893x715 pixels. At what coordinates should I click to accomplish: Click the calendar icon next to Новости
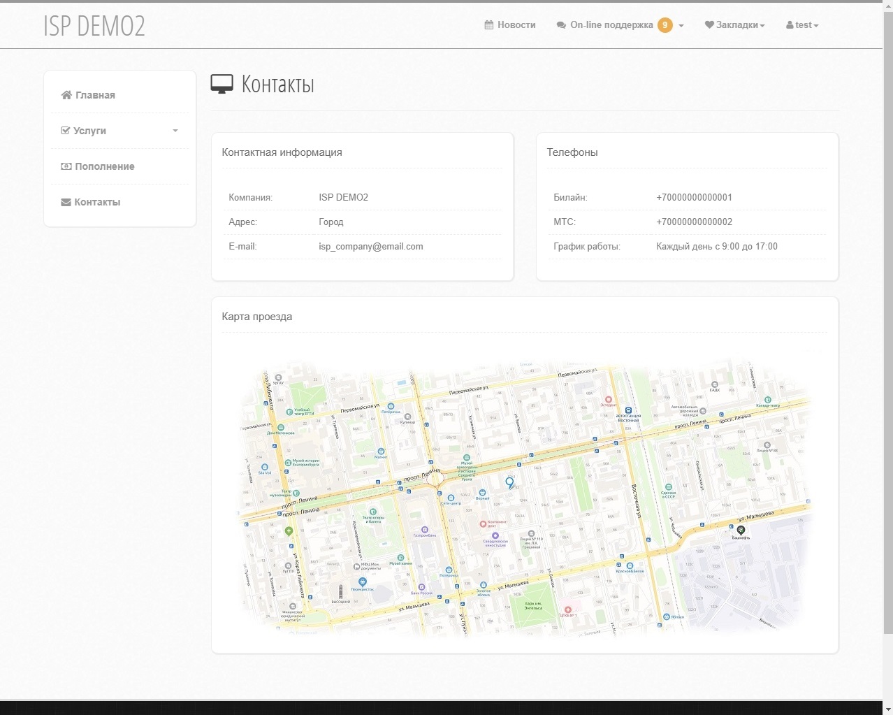(x=489, y=25)
